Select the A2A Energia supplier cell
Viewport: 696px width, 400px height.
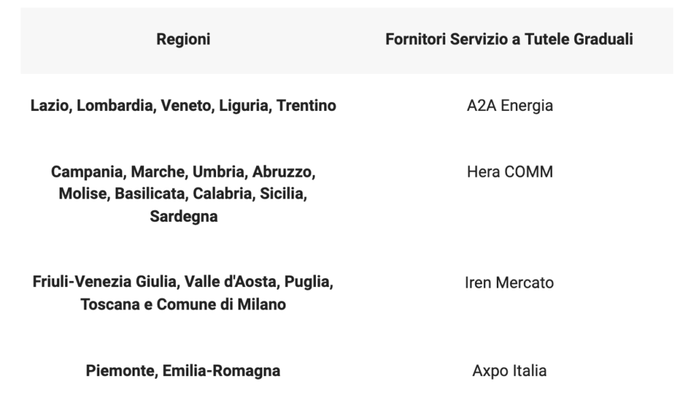pyautogui.click(x=509, y=106)
